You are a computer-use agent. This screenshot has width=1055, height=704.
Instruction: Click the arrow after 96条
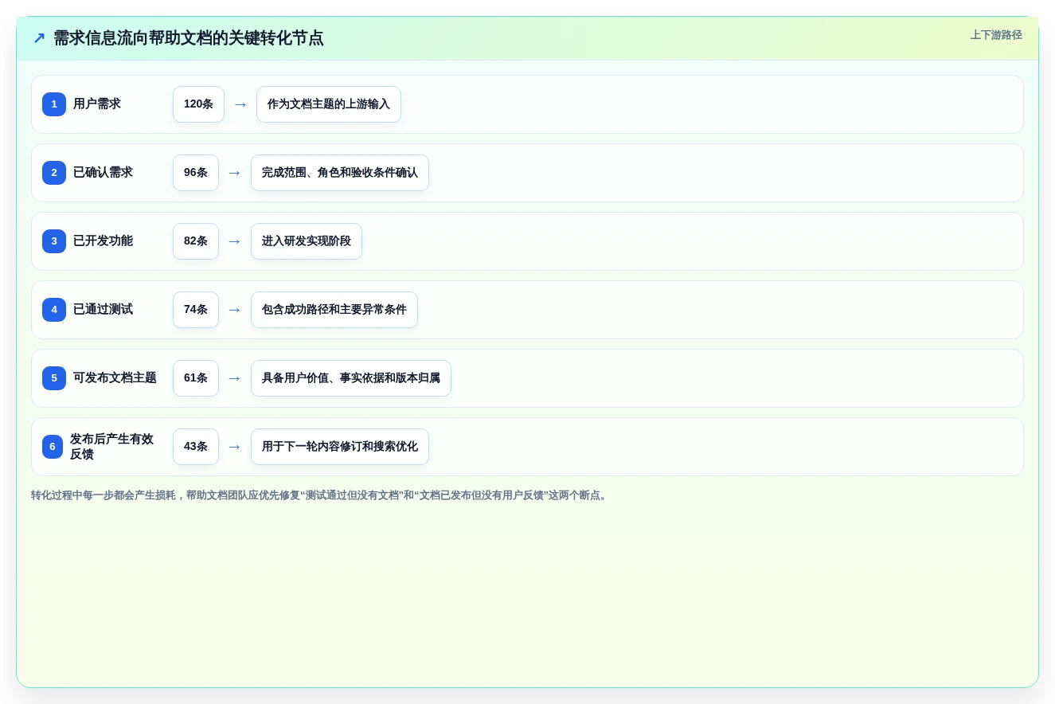click(x=235, y=173)
